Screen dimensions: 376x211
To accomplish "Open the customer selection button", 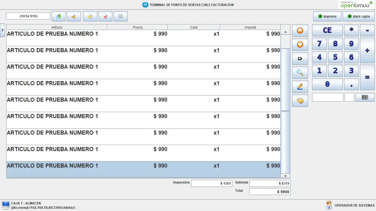I will coord(59,16).
